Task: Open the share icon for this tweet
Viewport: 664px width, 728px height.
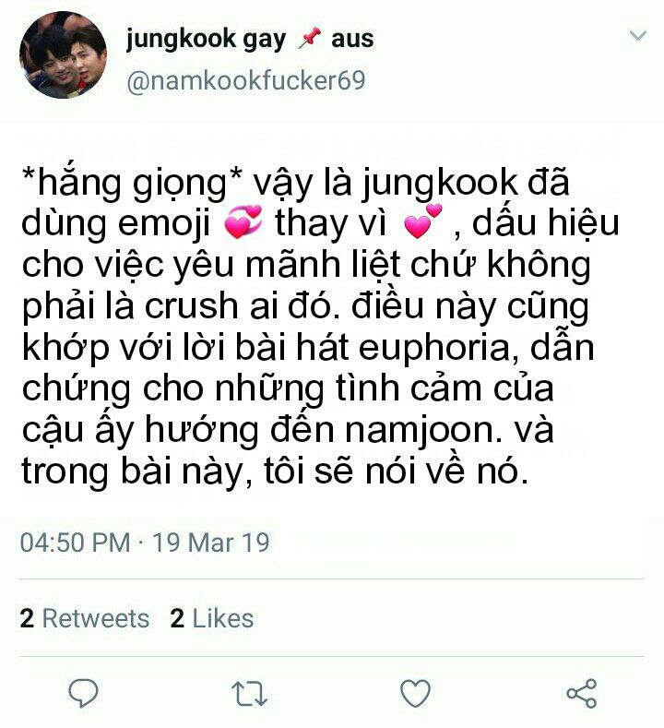Action: point(581,693)
